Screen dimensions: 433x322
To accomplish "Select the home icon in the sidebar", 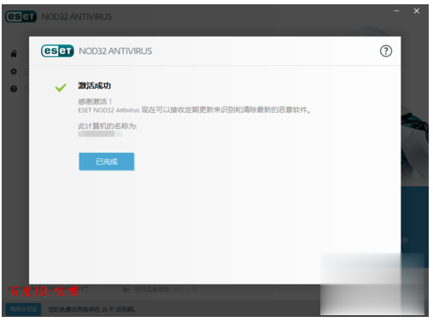I will coord(14,54).
